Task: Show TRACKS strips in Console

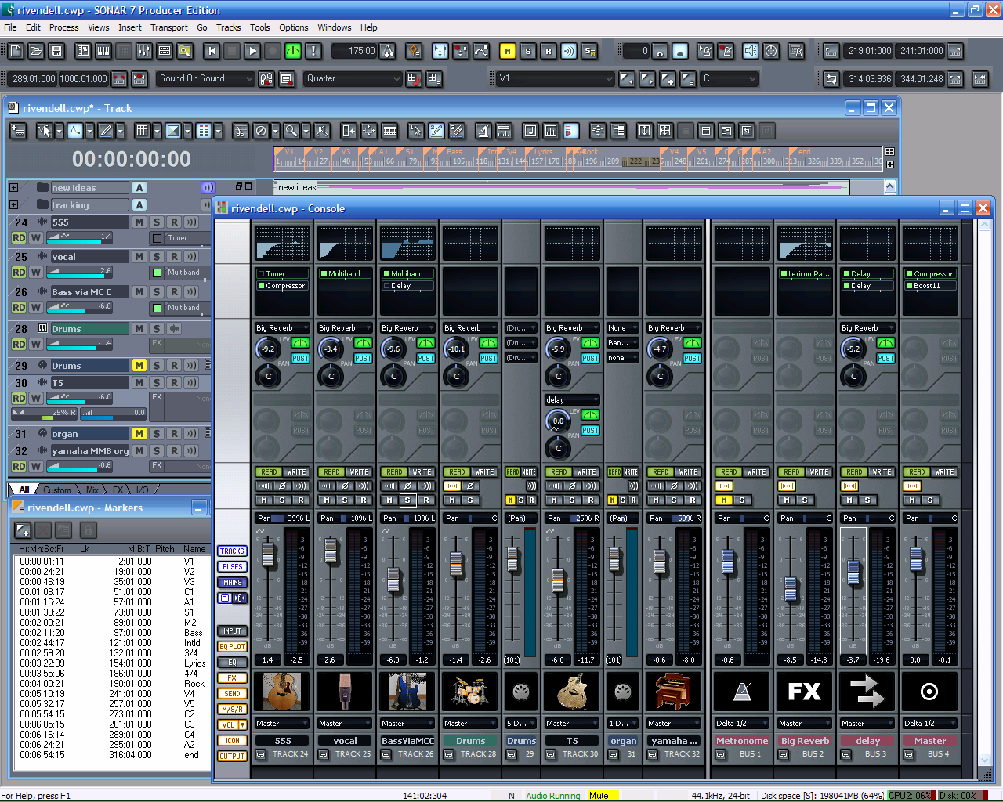Action: coord(232,551)
